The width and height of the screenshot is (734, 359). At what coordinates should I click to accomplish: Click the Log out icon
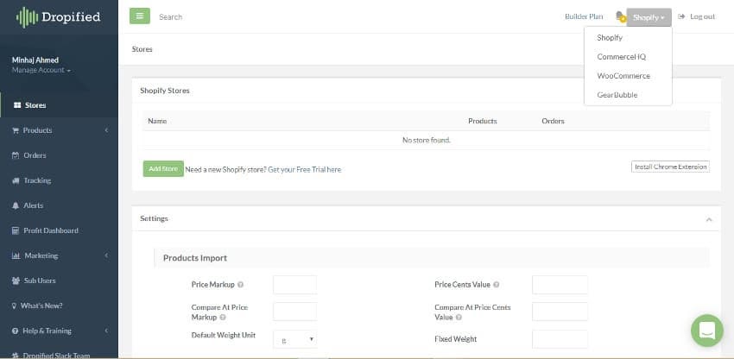click(682, 16)
